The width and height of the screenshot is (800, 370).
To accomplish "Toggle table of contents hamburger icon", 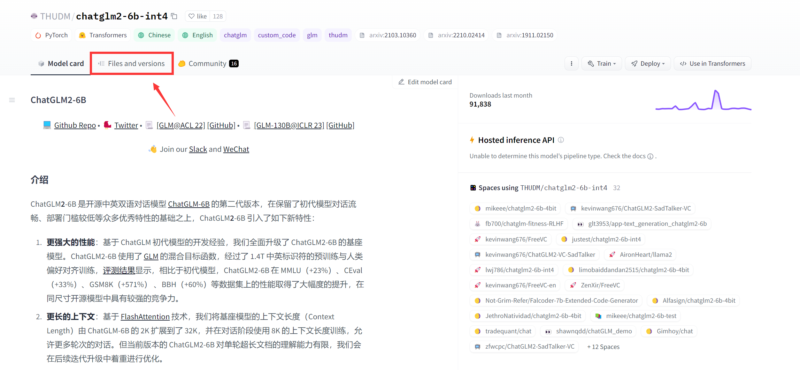I will [12, 100].
